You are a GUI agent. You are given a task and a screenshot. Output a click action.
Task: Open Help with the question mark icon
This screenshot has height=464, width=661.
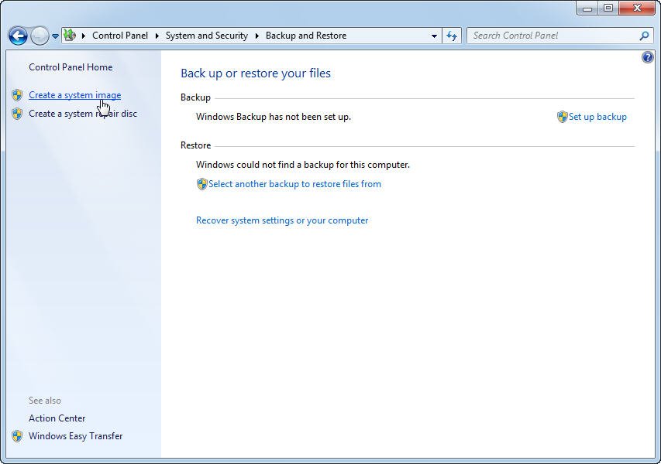(x=648, y=57)
